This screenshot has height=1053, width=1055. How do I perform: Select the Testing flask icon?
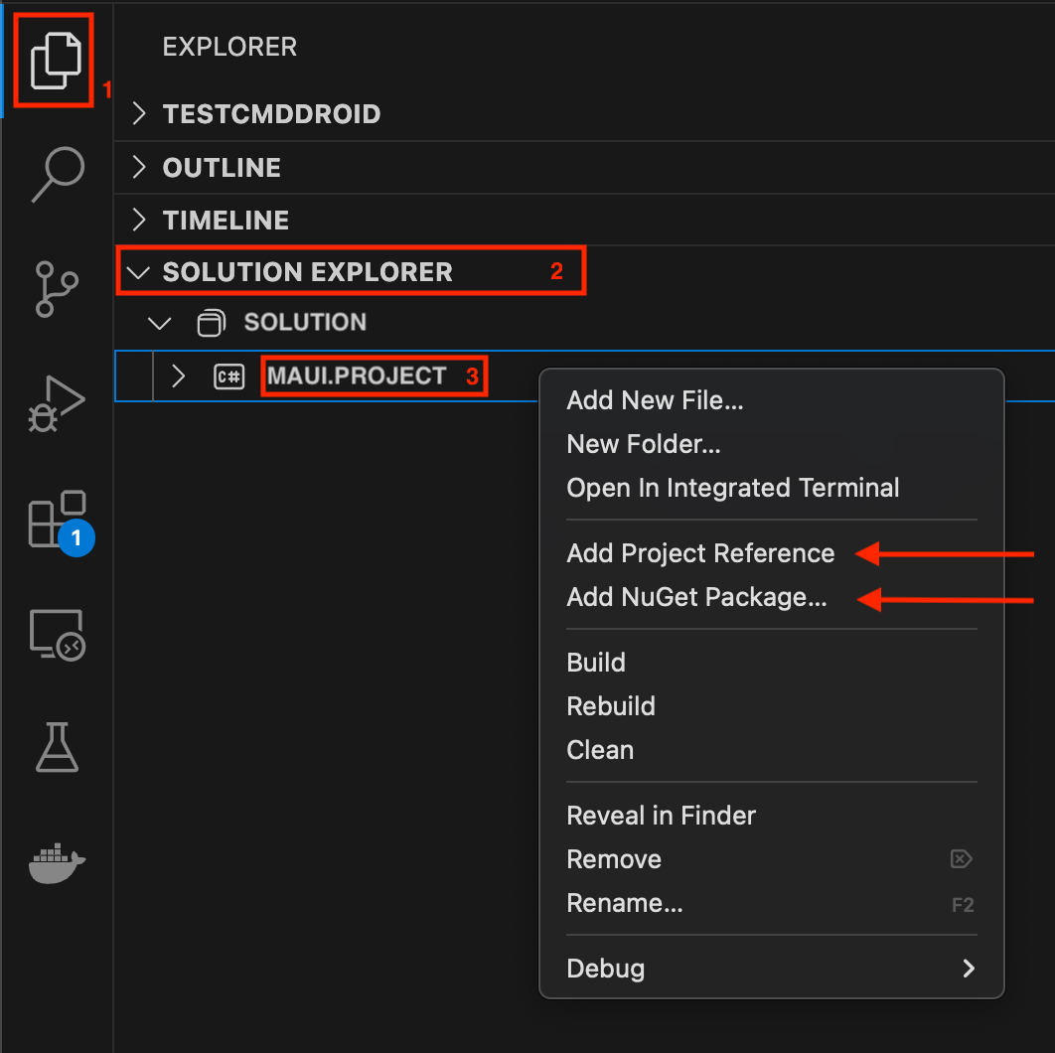point(55,747)
